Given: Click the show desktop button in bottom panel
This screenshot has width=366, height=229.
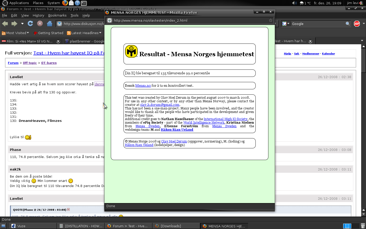Looking at the screenshot, I should tap(3, 226).
